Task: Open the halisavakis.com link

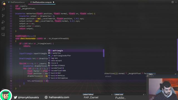Action: pyautogui.click(x=59, y=97)
